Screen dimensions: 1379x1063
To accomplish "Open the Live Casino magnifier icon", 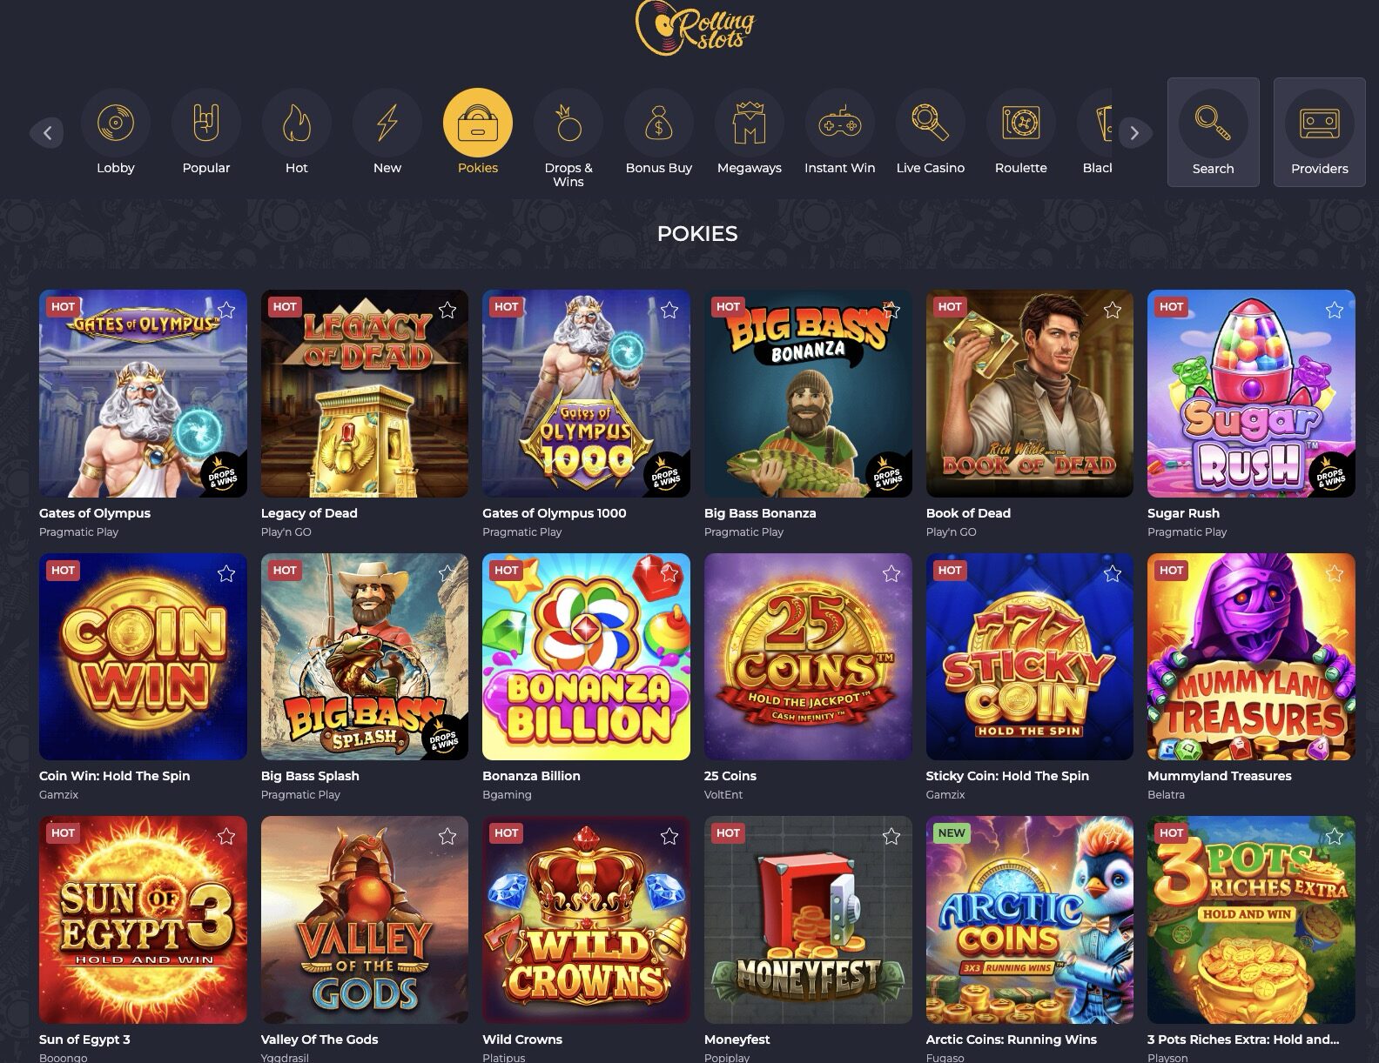I will (x=931, y=123).
